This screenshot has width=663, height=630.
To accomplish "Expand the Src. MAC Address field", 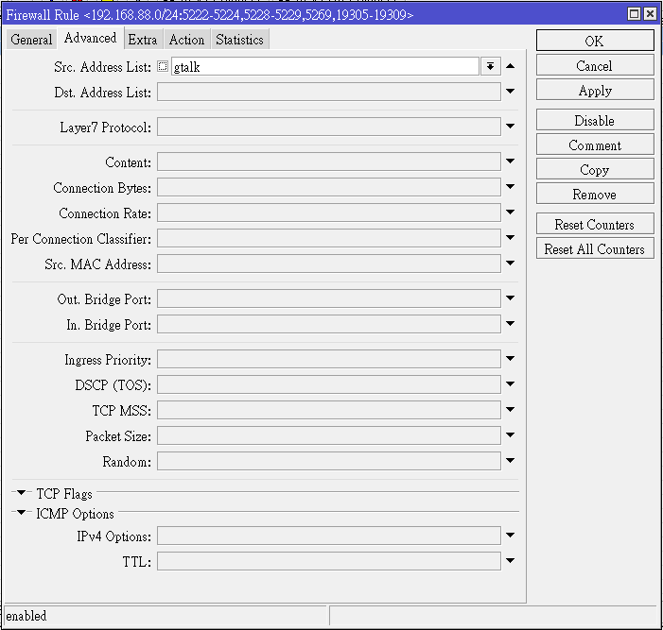I will click(511, 263).
